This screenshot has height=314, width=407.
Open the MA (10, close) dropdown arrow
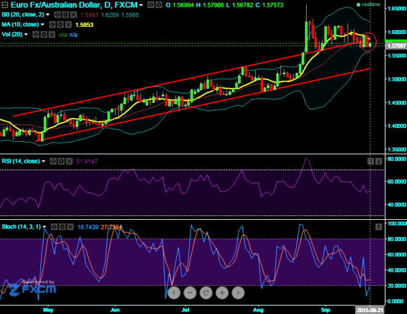point(42,24)
